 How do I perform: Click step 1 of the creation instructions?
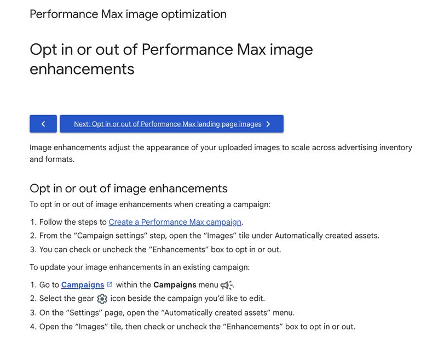(139, 221)
